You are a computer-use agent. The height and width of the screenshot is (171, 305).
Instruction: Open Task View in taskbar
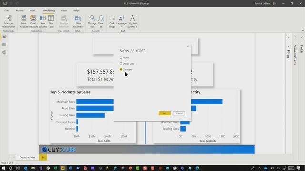coord(18,168)
